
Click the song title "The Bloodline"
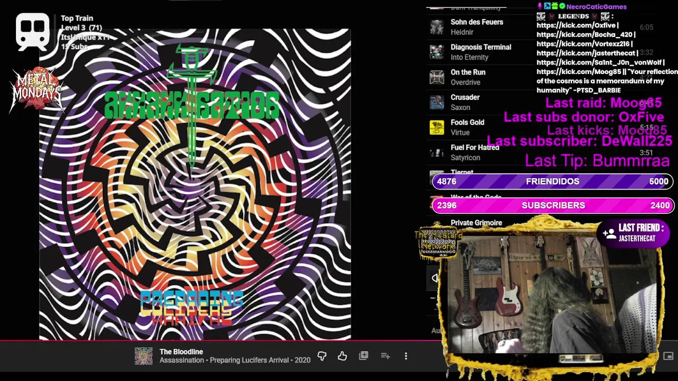point(181,352)
